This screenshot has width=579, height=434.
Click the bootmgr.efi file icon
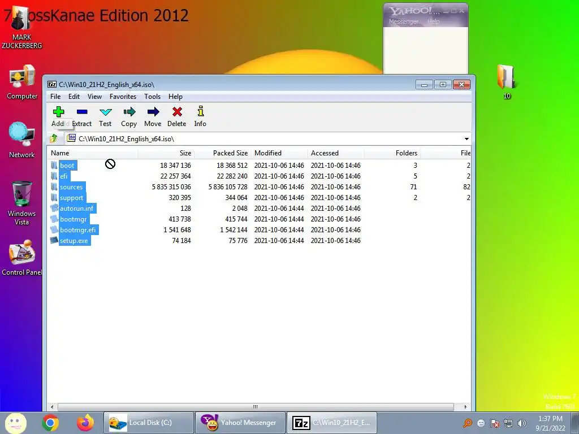pyautogui.click(x=54, y=229)
